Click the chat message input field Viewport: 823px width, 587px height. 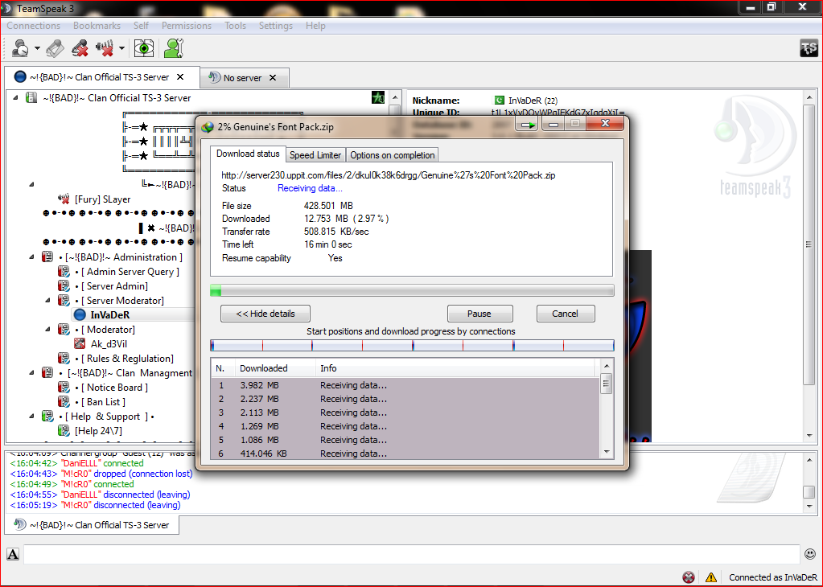tap(412, 554)
